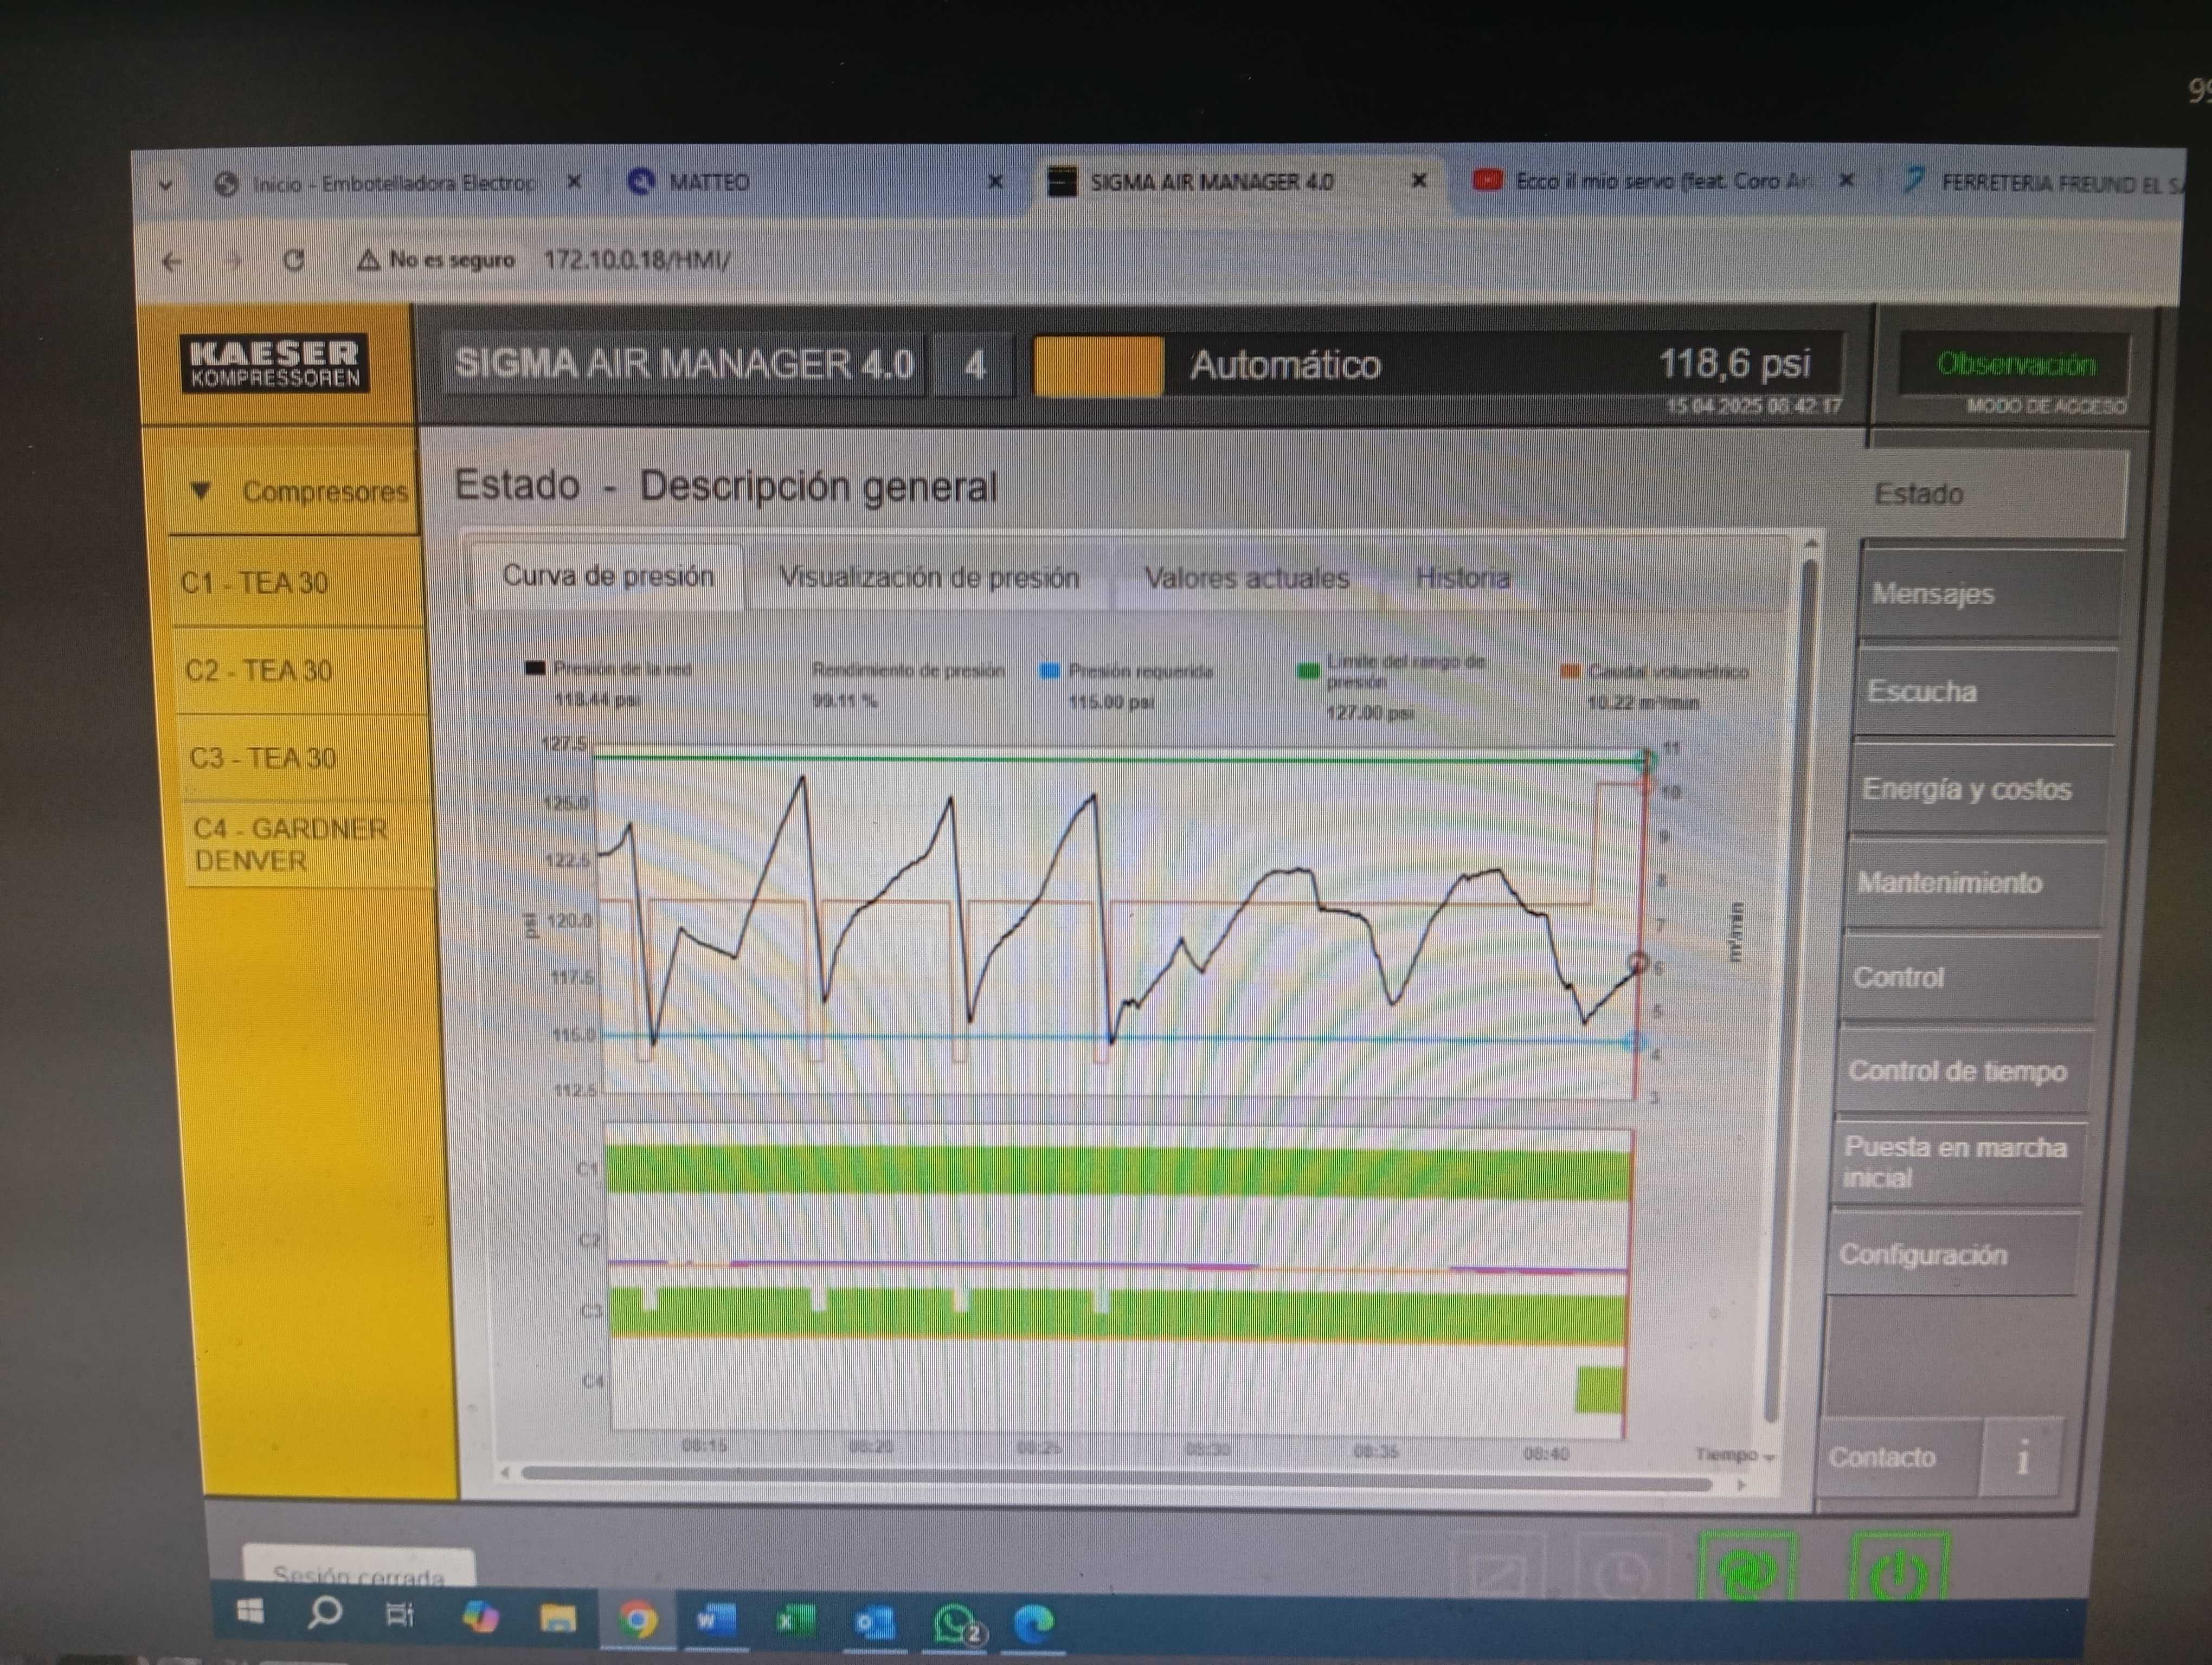Switch to Chrome in taskbar
Image resolution: width=2212 pixels, height=1665 pixels.
[x=638, y=1619]
